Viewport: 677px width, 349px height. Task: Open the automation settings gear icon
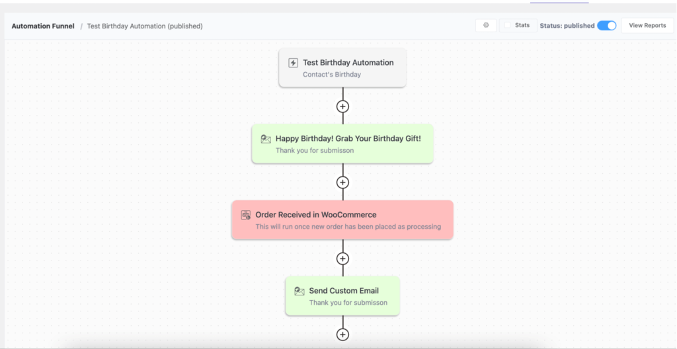click(486, 25)
